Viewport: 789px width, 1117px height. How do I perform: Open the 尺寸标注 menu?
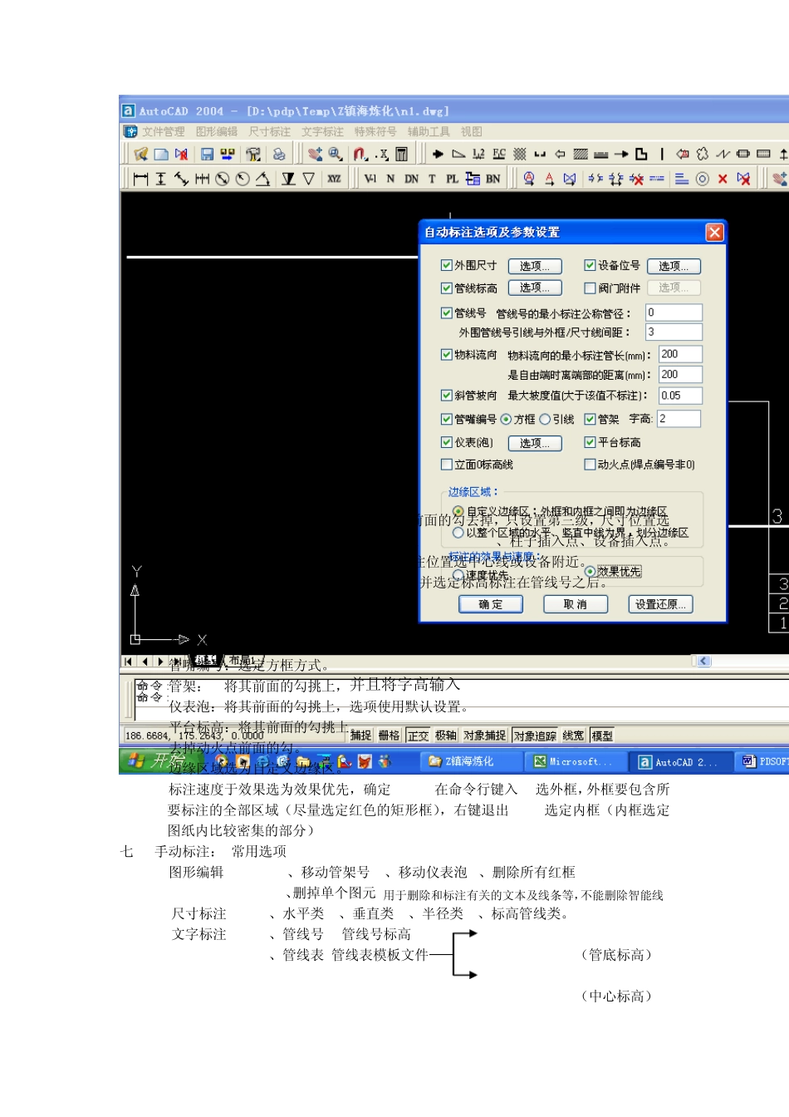[269, 131]
